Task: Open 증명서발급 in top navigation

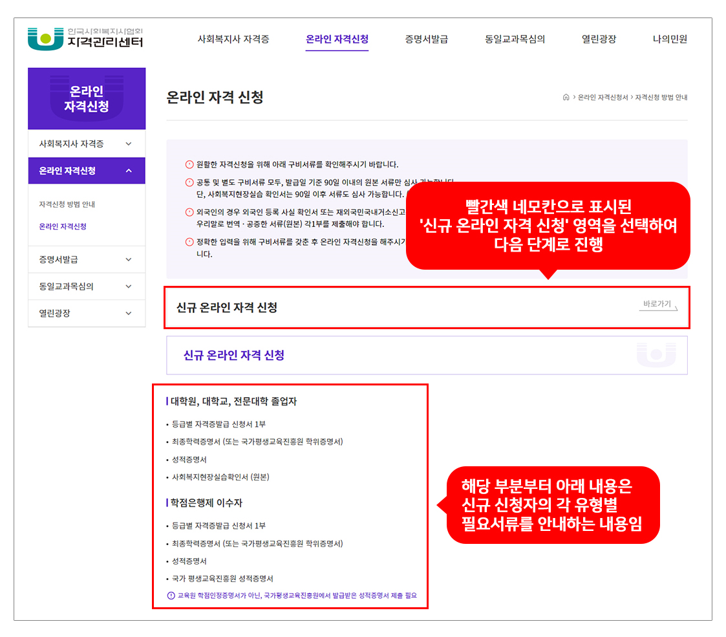Action: [x=426, y=39]
